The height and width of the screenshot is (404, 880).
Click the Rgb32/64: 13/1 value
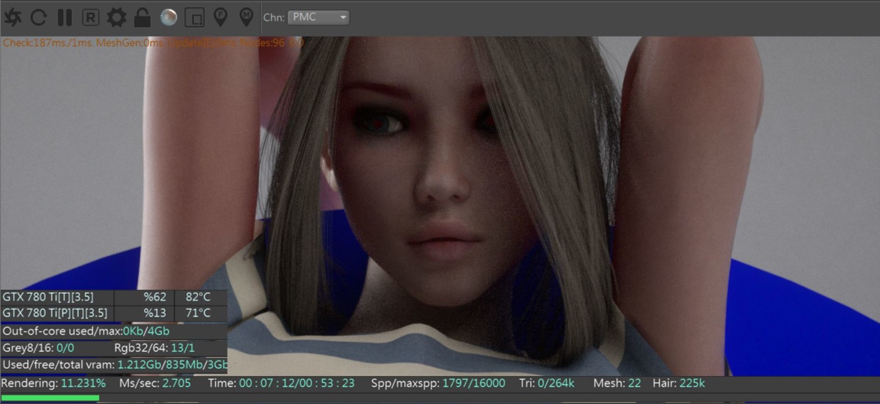click(x=154, y=348)
